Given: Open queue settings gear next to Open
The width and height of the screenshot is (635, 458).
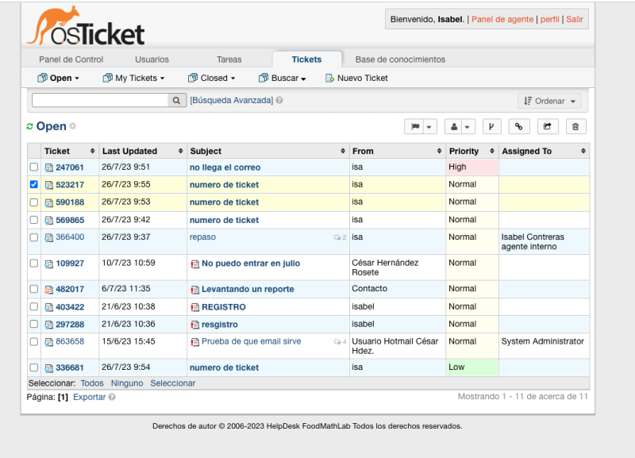Looking at the screenshot, I should pyautogui.click(x=73, y=127).
